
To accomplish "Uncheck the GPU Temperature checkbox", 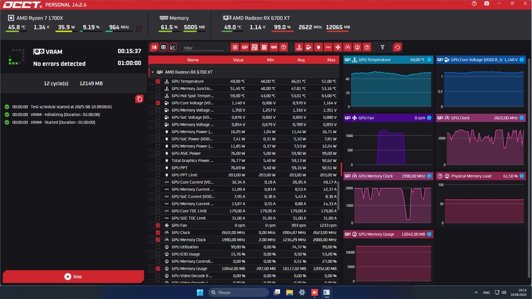I will coord(158,81).
